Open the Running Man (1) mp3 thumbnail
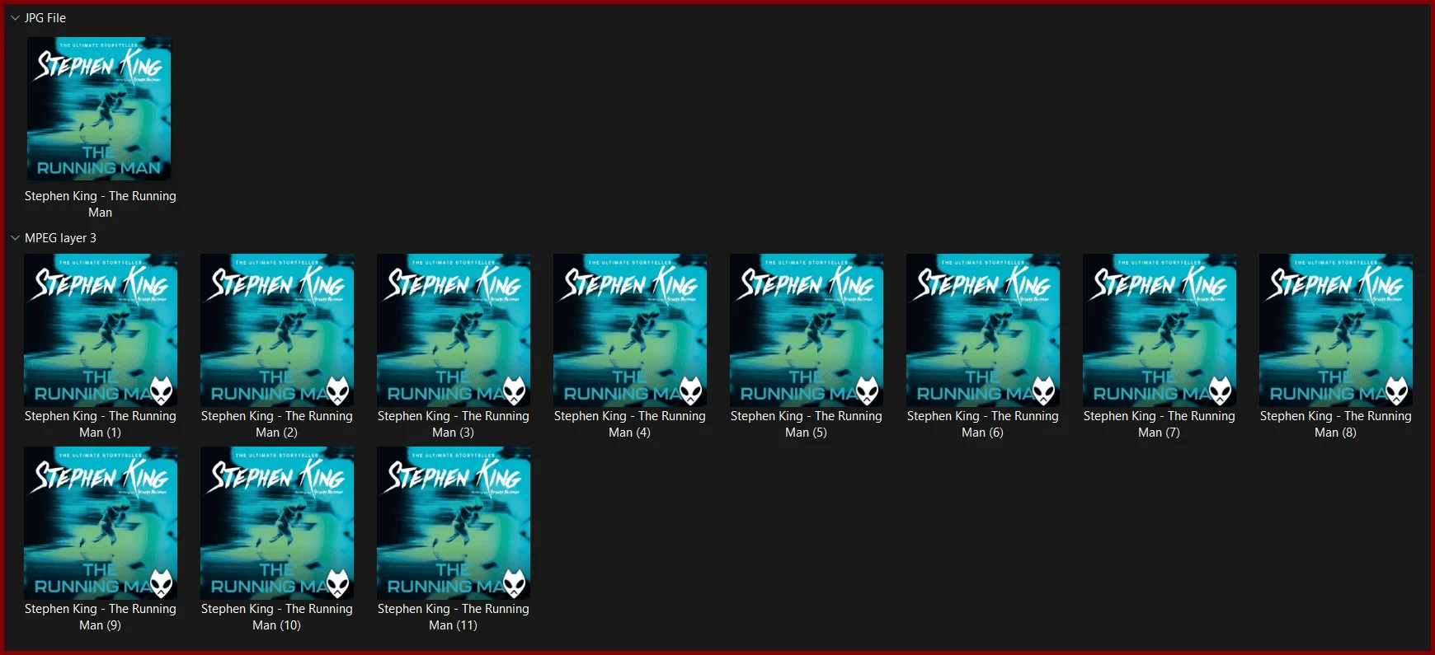 [101, 330]
